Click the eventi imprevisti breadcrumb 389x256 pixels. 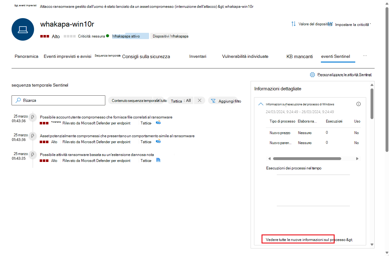click(x=26, y=6)
